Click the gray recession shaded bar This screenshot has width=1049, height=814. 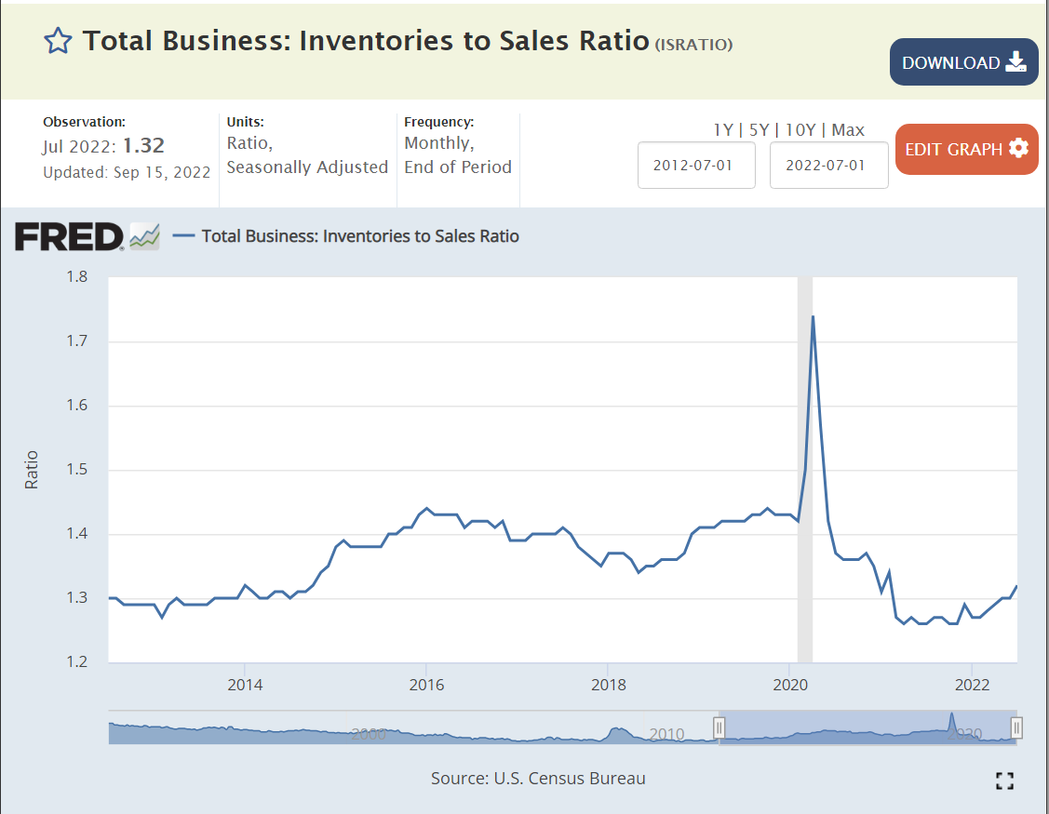805,419
